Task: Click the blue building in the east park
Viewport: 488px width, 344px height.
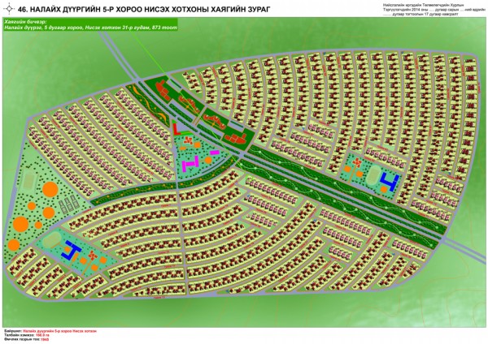Action: point(390,179)
